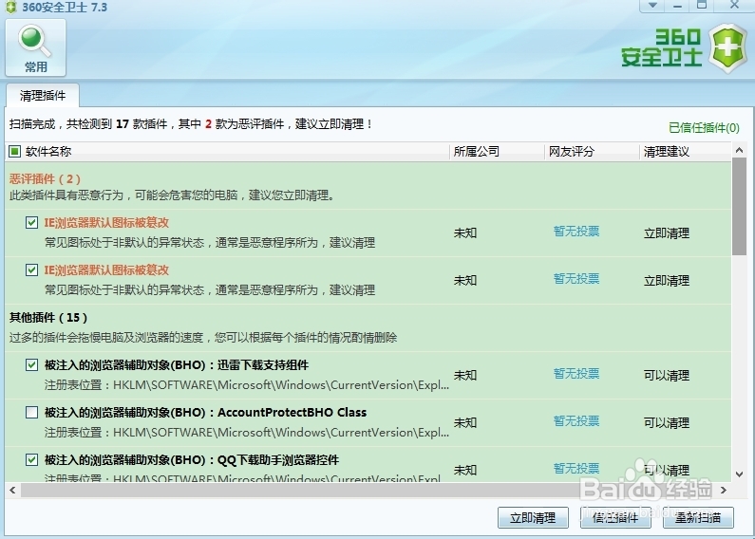Viewport: 755px width, 539px height.
Task: Click 立即清理 suggestion of first IE浏览器 row
Action: point(667,233)
